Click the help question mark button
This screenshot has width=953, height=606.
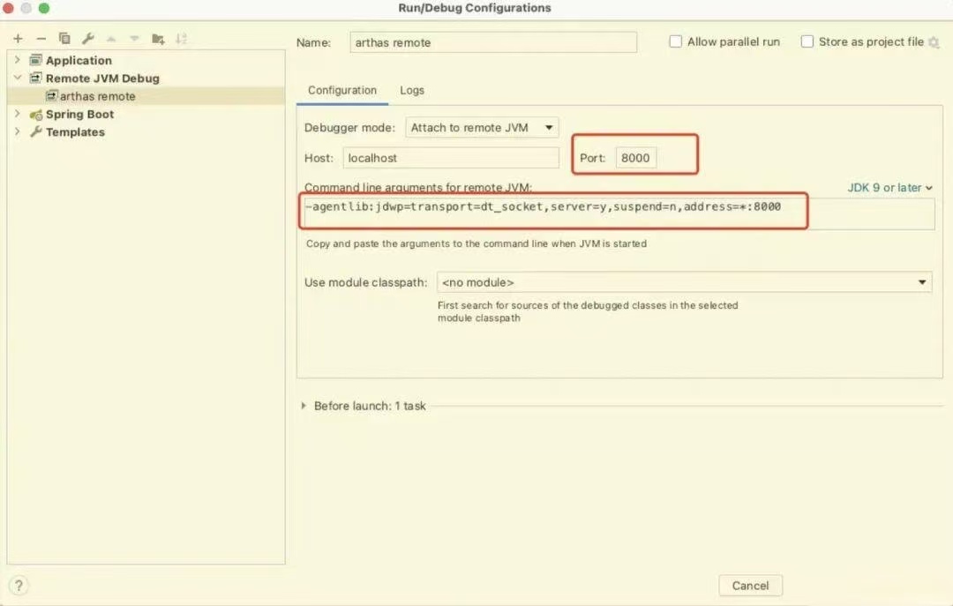click(x=19, y=586)
